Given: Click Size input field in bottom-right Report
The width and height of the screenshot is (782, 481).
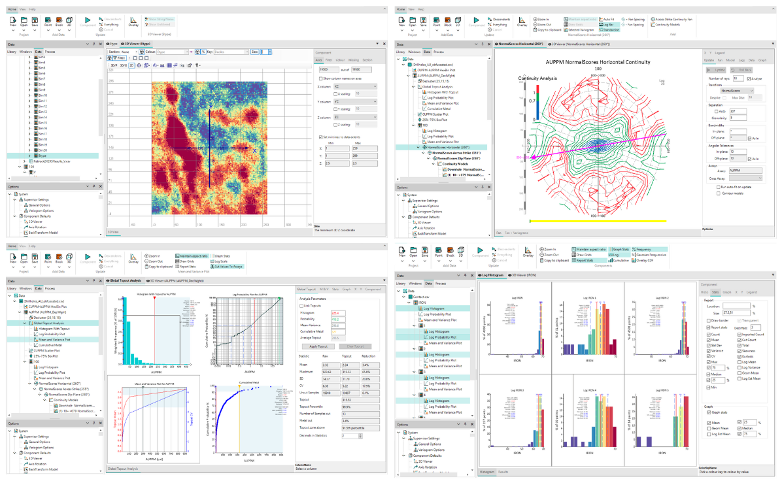Looking at the screenshot, I should click(x=736, y=312).
